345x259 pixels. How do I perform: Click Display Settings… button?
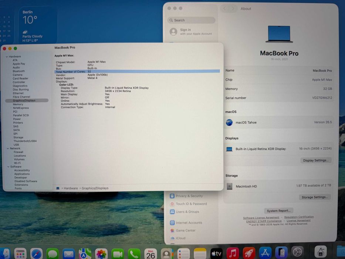tap(315, 160)
